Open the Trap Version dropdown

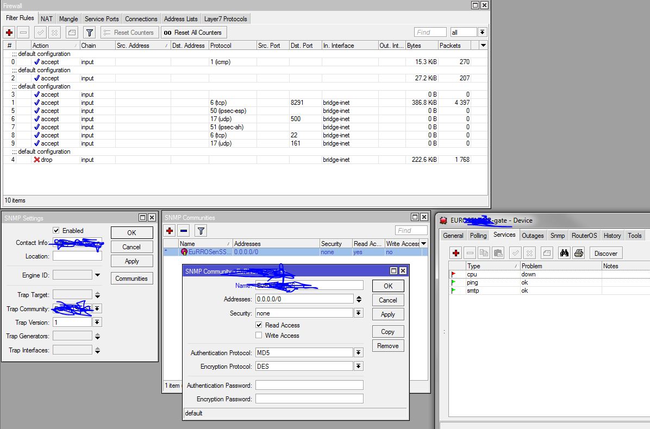pyautogui.click(x=97, y=322)
